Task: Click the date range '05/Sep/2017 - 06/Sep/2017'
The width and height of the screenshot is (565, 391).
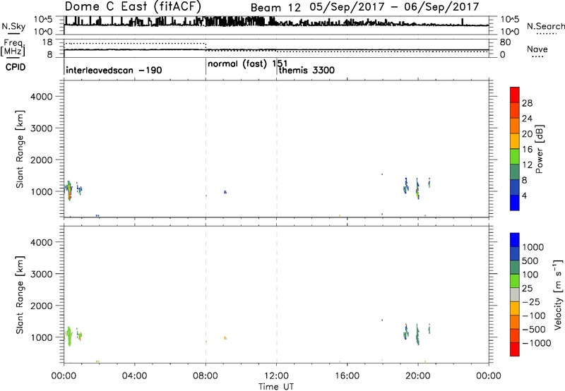Action: (394, 7)
